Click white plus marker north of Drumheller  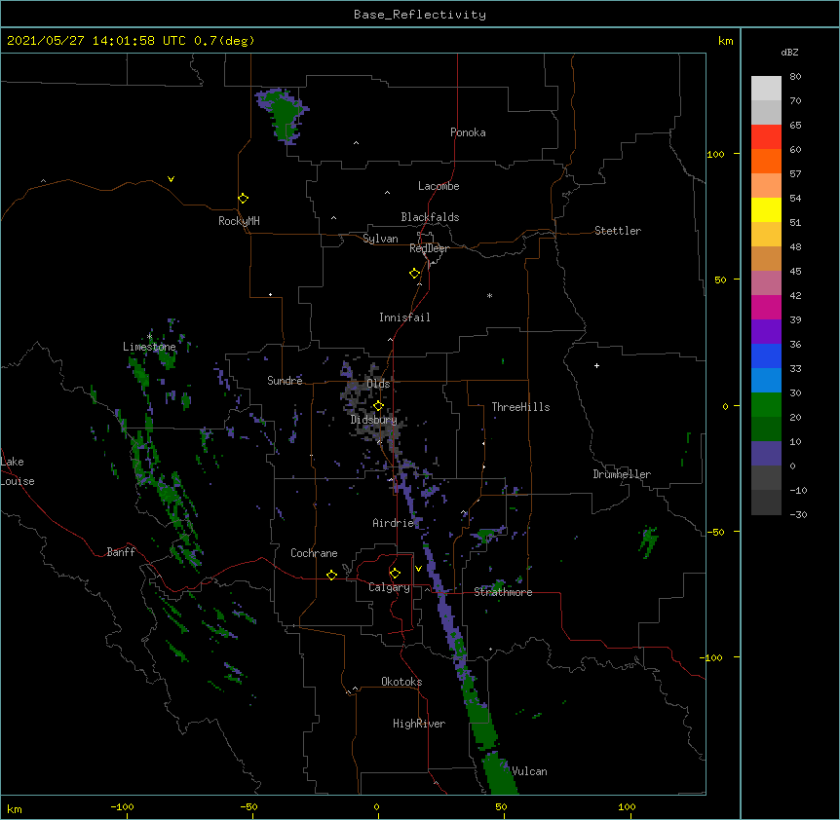[596, 365]
